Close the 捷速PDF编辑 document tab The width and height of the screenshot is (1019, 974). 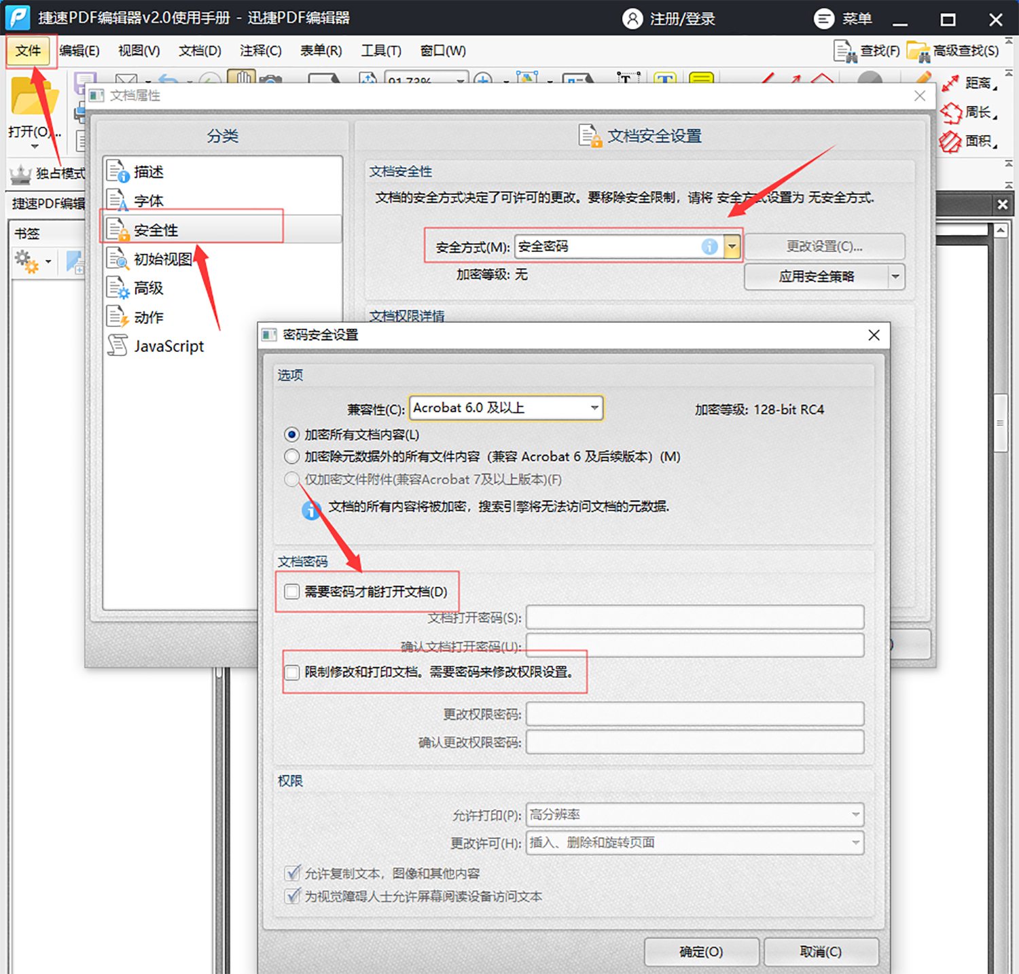click(x=1003, y=204)
